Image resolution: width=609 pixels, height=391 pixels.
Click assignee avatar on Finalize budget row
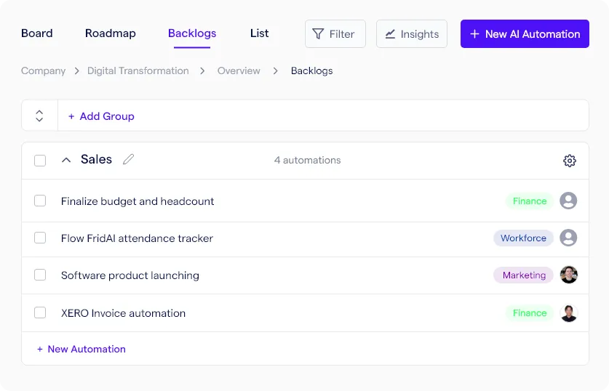(x=568, y=201)
